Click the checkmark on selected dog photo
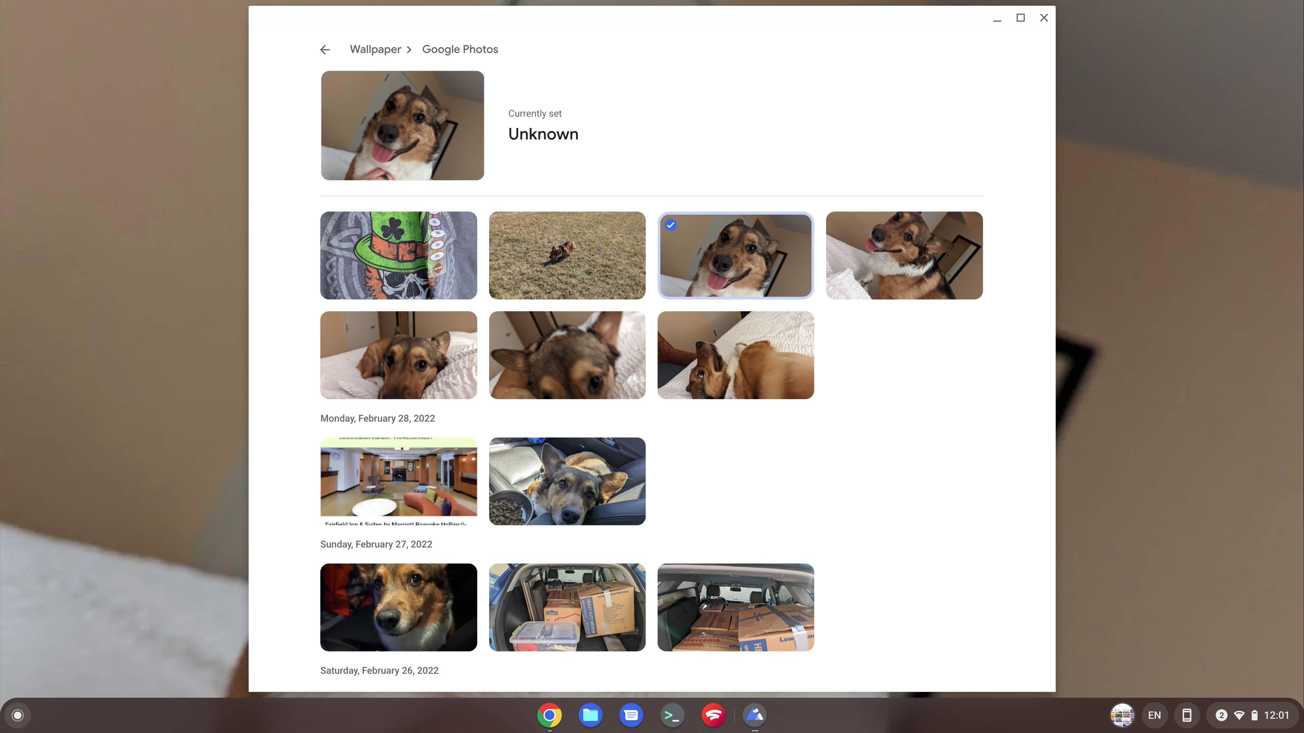Image resolution: width=1304 pixels, height=733 pixels. click(671, 225)
